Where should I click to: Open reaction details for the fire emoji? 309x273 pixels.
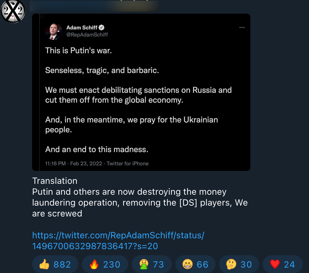(x=105, y=264)
